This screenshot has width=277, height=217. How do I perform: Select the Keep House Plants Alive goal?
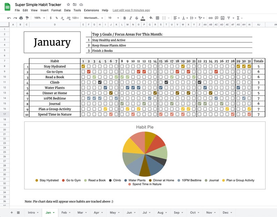pos(109,45)
